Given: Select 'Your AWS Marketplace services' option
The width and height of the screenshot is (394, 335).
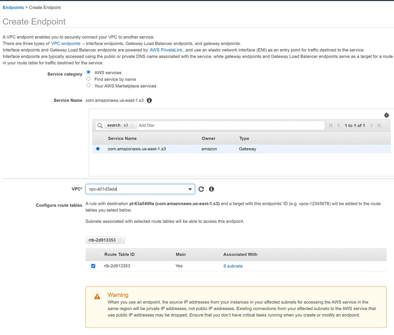Looking at the screenshot, I should pyautogui.click(x=89, y=86).
